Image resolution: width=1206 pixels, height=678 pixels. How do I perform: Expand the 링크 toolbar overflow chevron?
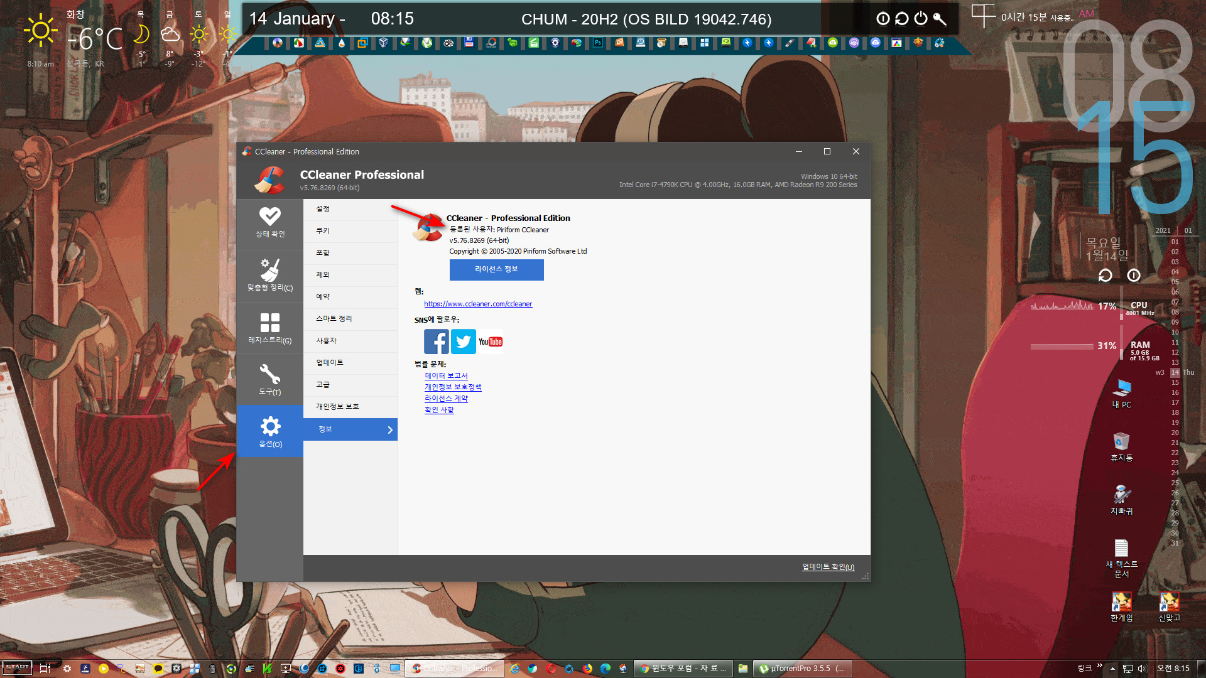[1099, 666]
